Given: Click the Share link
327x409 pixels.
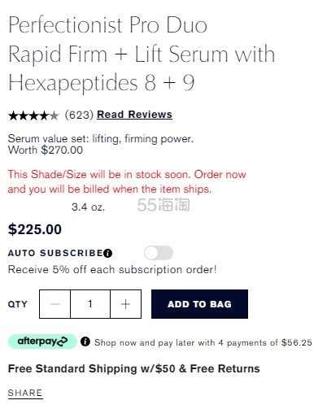Looking at the screenshot, I should click(x=25, y=393).
